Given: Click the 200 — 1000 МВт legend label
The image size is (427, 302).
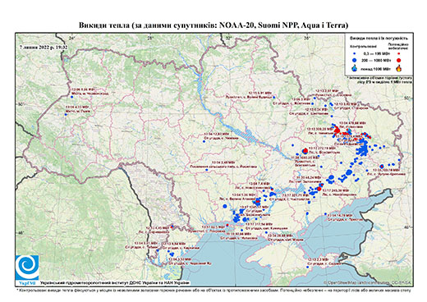Looking at the screenshot, I should click(x=376, y=60).
